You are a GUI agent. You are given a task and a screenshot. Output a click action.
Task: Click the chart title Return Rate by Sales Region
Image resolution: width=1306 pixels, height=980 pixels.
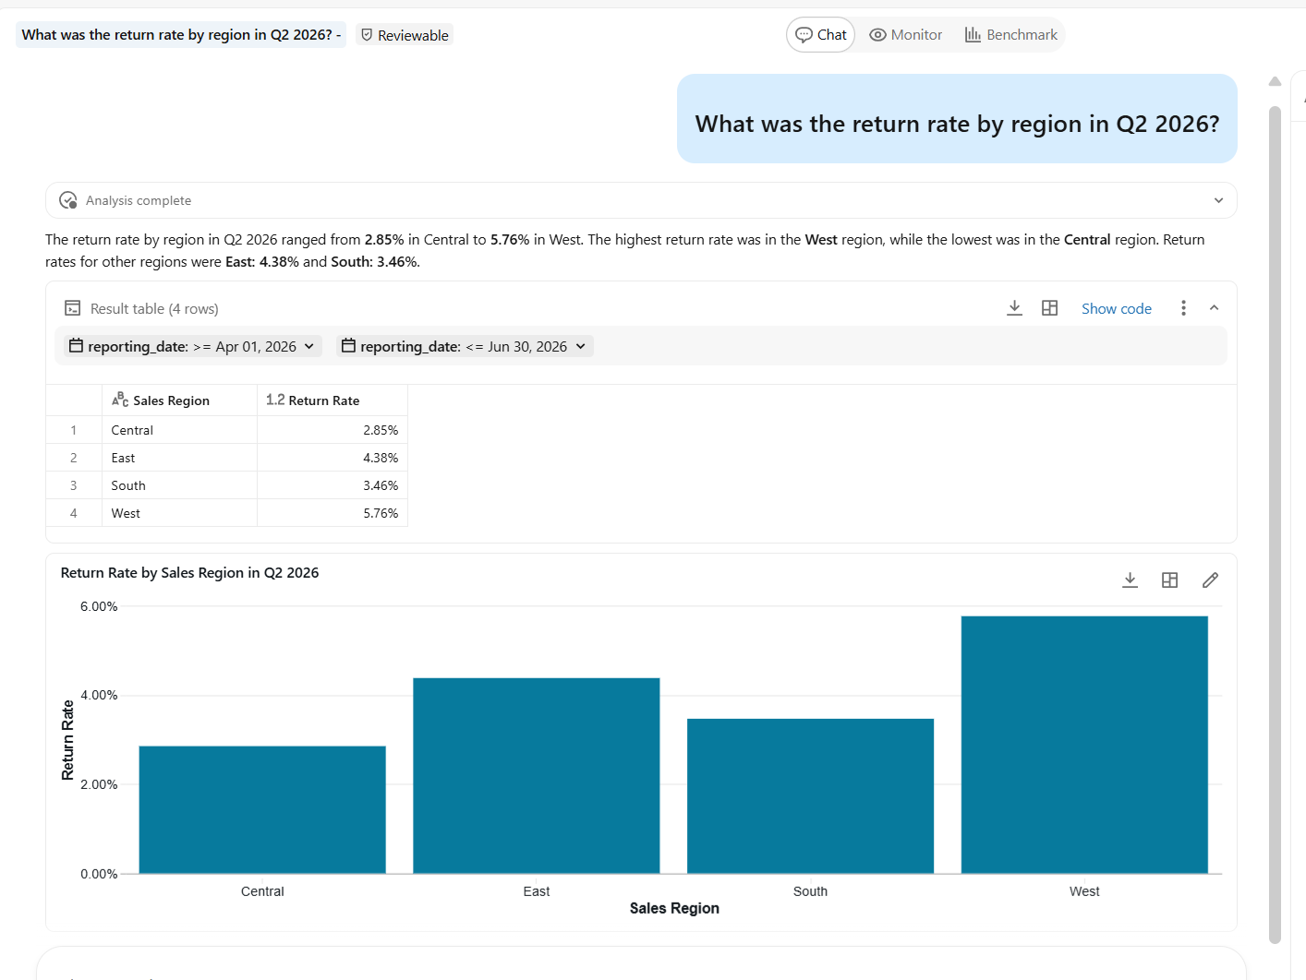click(189, 573)
